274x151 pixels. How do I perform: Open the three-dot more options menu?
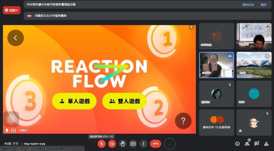coord(144,144)
